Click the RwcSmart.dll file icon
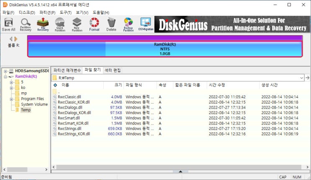This screenshot has width=311, height=180. click(55, 118)
